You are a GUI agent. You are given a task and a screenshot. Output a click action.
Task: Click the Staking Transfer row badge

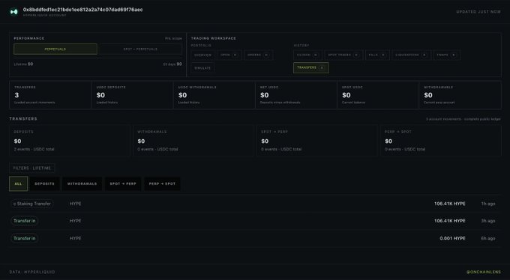click(32, 204)
